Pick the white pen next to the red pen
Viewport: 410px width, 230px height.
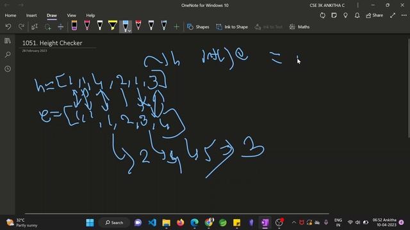pyautogui.click(x=151, y=26)
